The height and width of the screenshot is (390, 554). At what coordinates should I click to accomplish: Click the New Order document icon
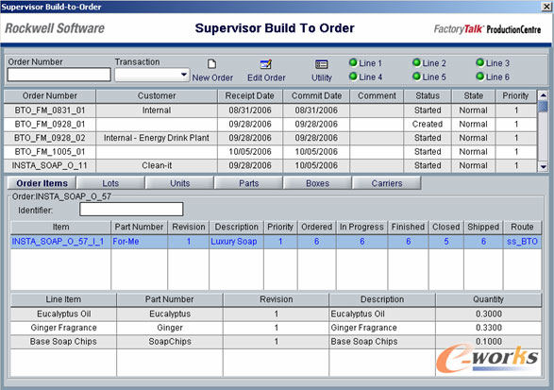pyautogui.click(x=211, y=64)
